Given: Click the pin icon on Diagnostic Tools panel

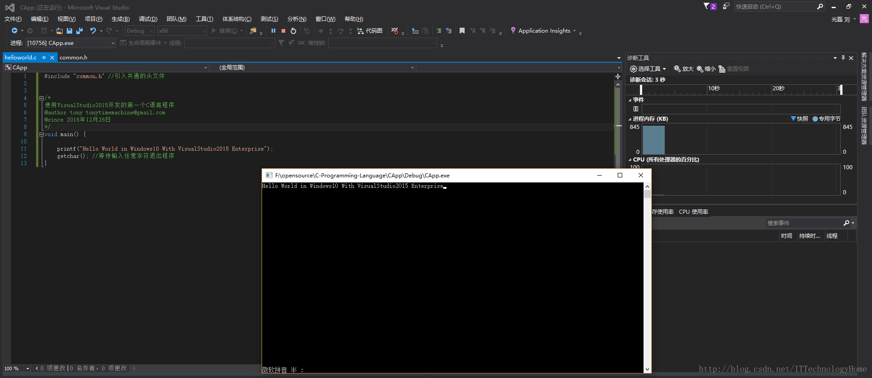Looking at the screenshot, I should click(x=843, y=58).
